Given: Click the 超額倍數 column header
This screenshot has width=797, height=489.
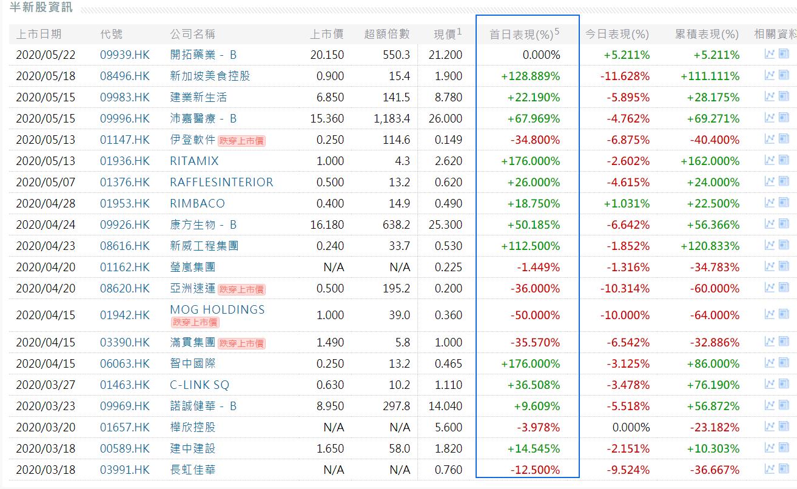Looking at the screenshot, I should 387,35.
